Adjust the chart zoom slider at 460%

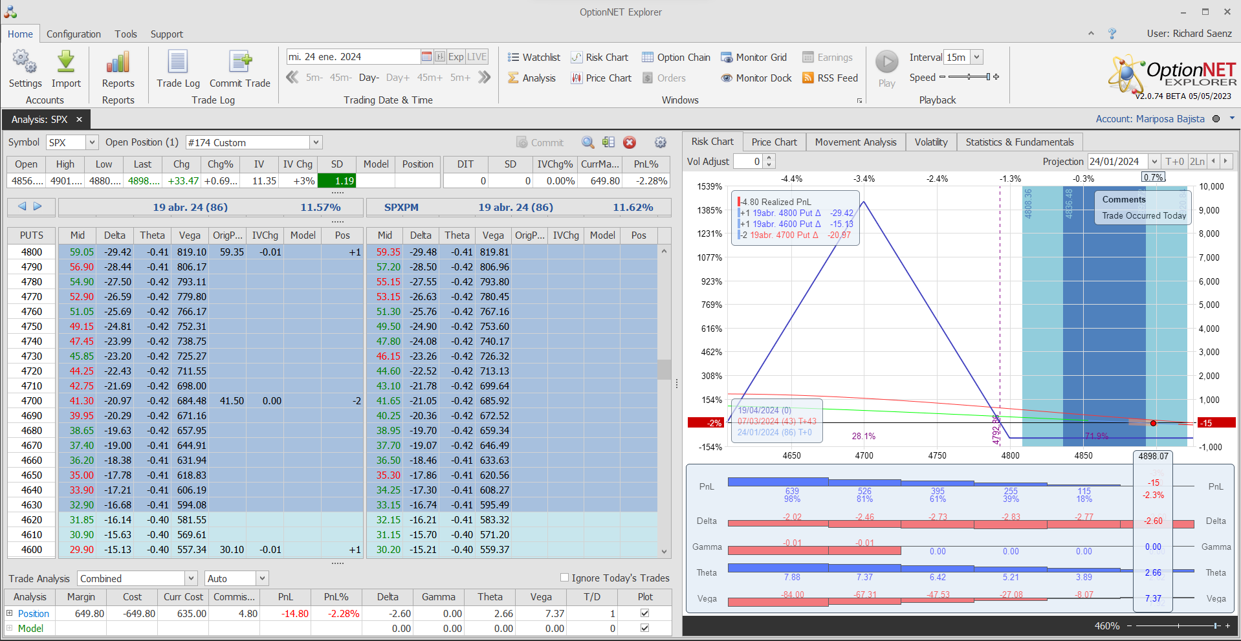coord(1179,625)
